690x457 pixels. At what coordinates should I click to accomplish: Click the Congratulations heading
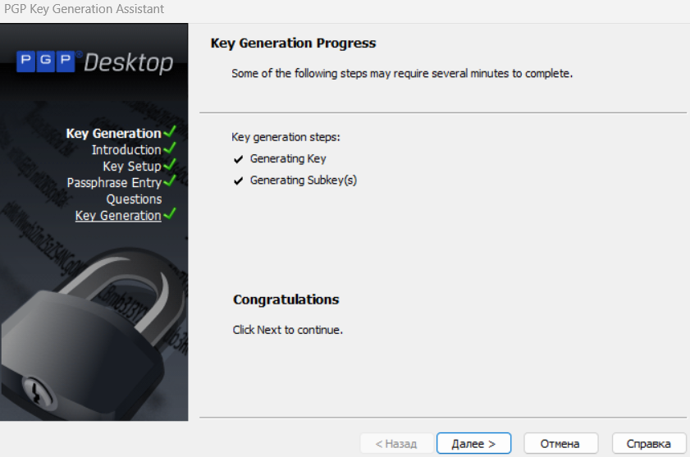pos(286,299)
